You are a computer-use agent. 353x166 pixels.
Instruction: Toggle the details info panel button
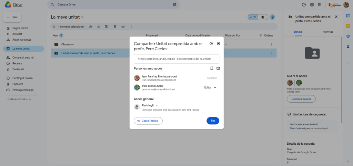point(272,17)
